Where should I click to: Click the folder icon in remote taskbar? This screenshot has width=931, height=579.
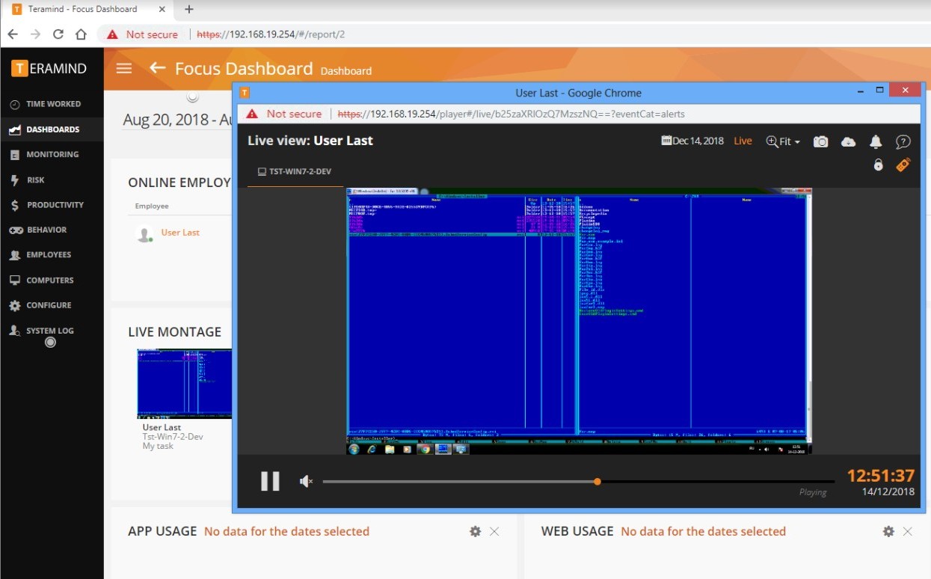point(390,449)
